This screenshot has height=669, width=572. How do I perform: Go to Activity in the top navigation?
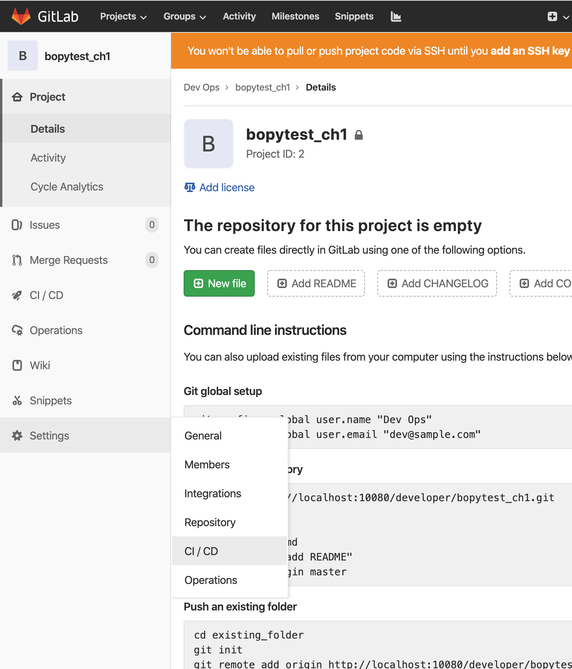point(239,16)
